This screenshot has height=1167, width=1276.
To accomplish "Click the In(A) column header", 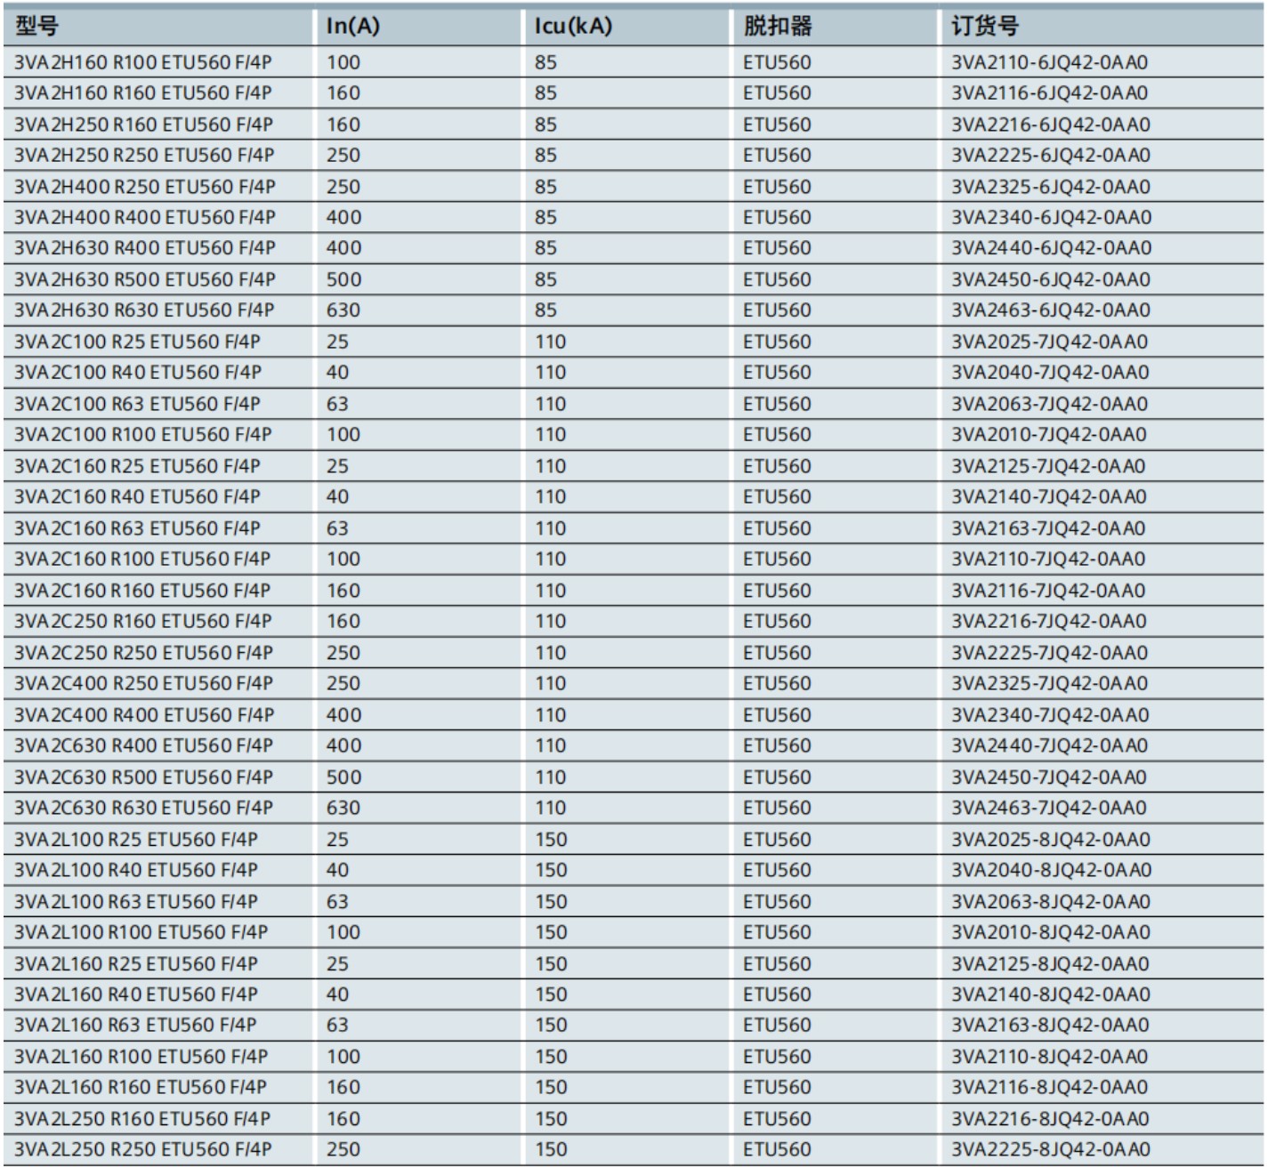I will [353, 26].
